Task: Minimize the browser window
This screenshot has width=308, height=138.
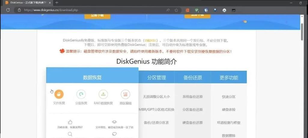Action: (x=291, y=3)
